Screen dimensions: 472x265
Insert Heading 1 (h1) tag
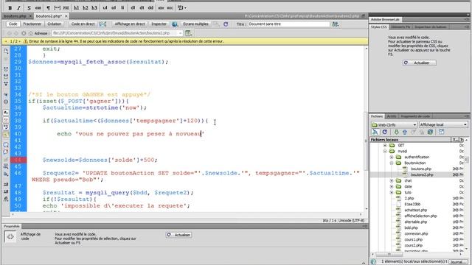[x=77, y=8]
